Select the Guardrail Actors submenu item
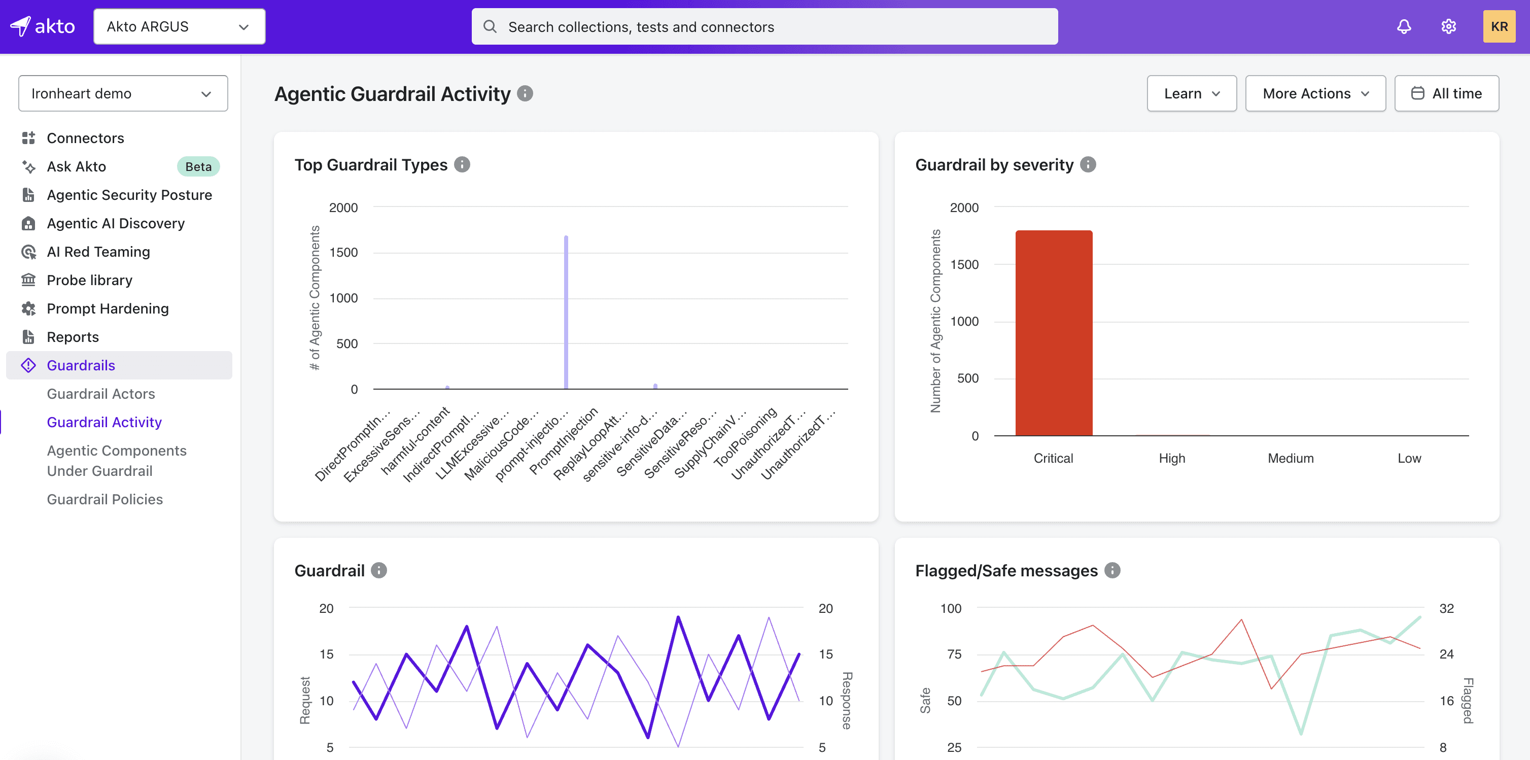 click(101, 394)
